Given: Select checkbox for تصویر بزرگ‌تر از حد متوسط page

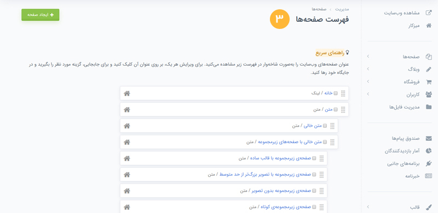Looking at the screenshot, I should 314,175.
